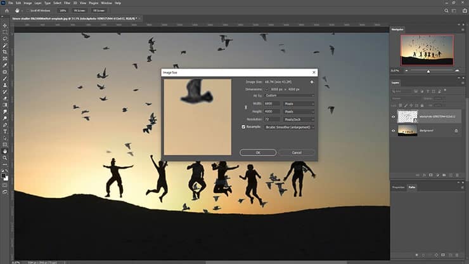The image size is (469, 264).
Task: Toggle Quick Mask mode
Action: (x=5, y=185)
